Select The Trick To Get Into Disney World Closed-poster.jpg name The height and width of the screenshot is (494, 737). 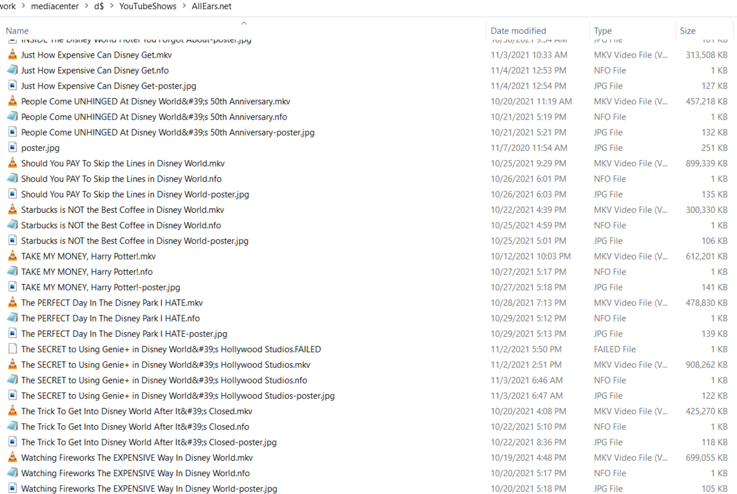(149, 442)
